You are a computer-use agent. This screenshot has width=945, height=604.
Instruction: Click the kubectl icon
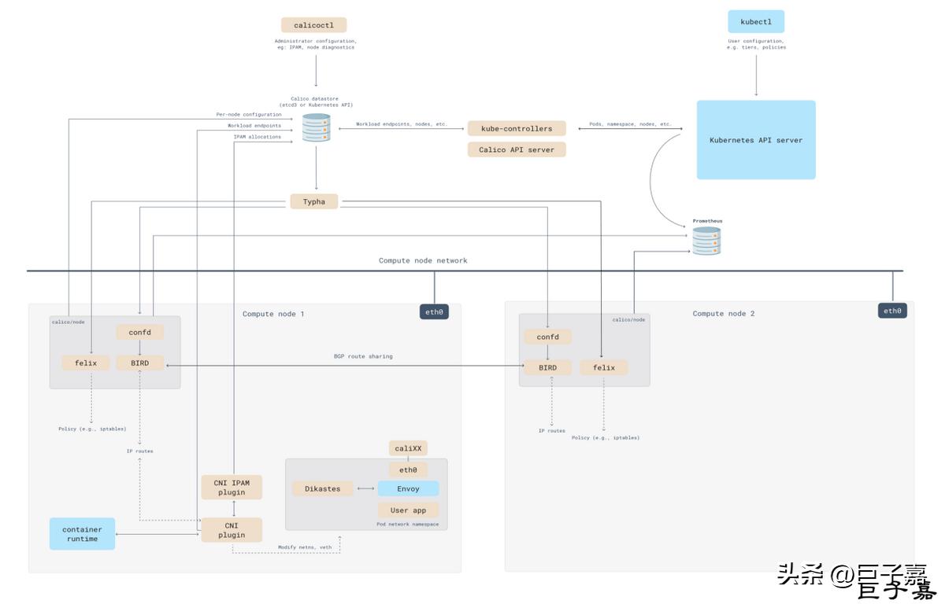click(755, 21)
